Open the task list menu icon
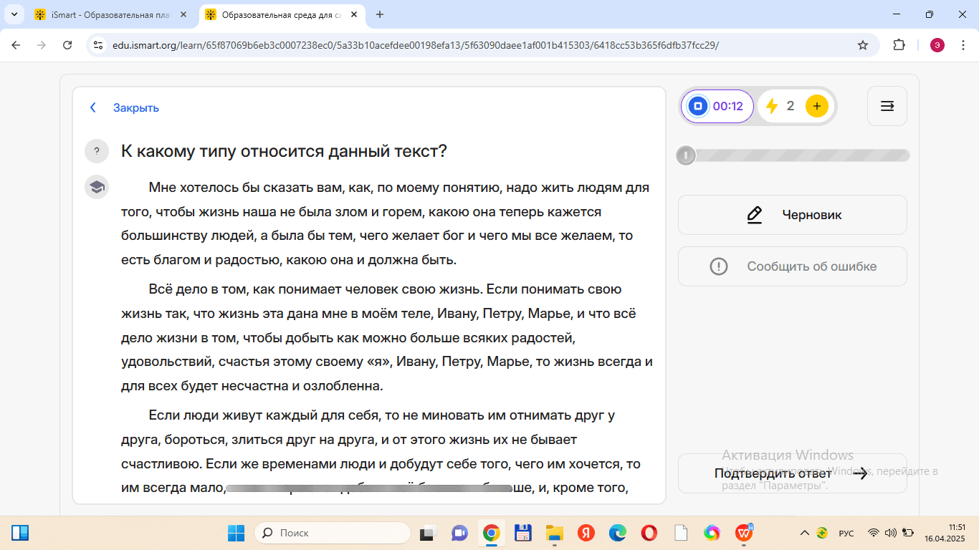The height and width of the screenshot is (550, 979). pos(887,107)
